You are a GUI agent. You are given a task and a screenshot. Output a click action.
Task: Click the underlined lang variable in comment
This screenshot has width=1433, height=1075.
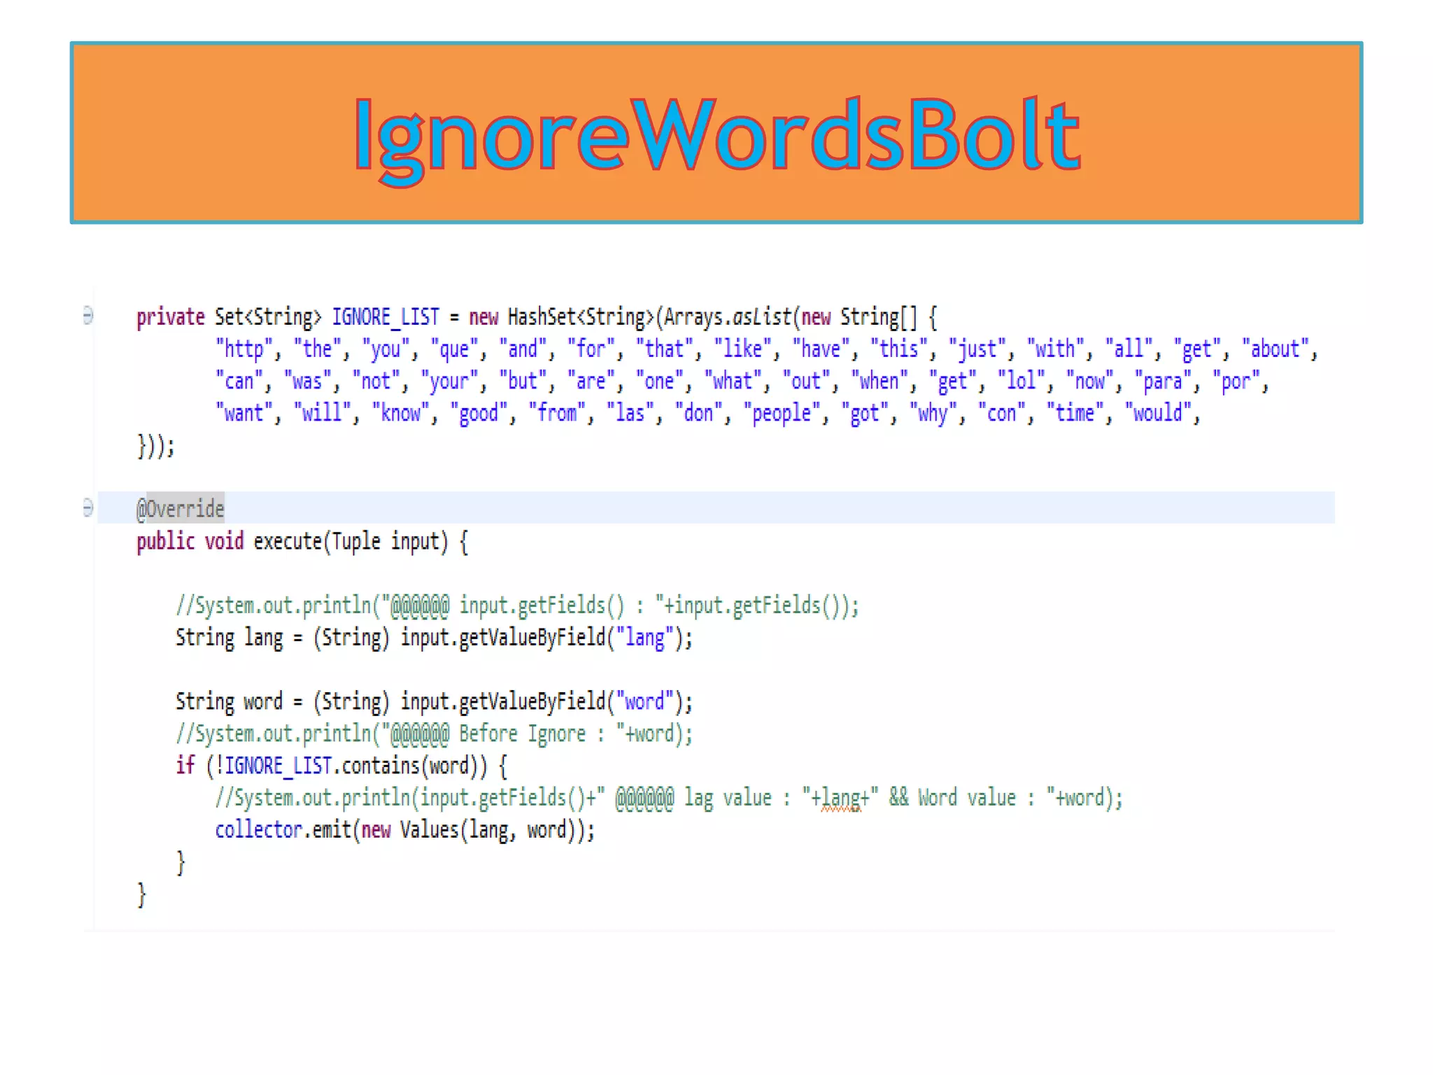[840, 799]
